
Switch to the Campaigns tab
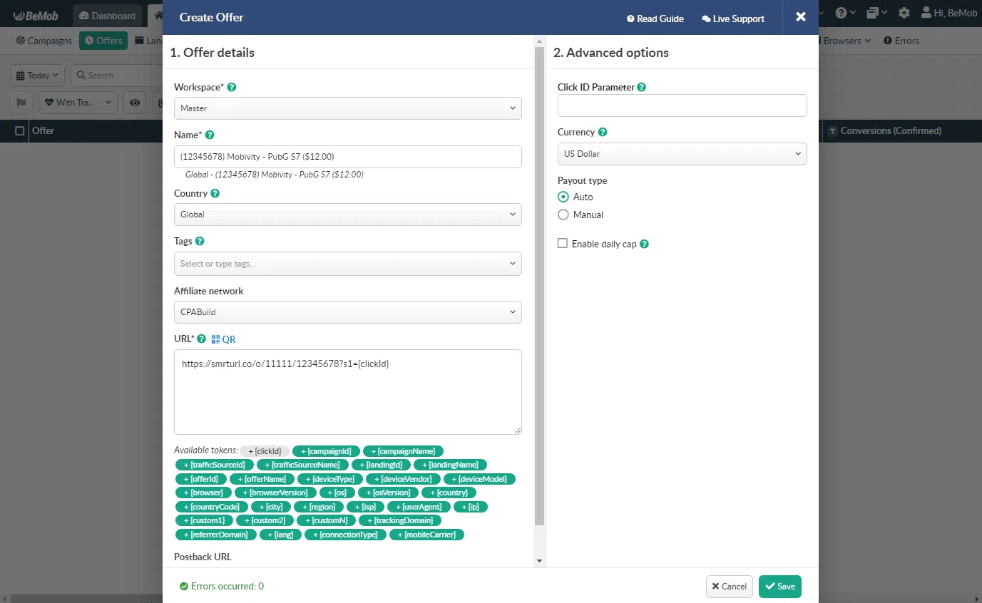coord(44,41)
